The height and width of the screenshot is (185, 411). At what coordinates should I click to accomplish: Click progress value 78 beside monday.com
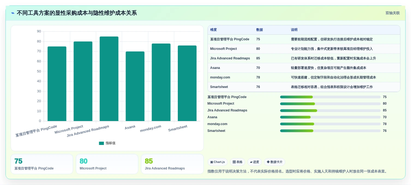pyautogui.click(x=385, y=124)
